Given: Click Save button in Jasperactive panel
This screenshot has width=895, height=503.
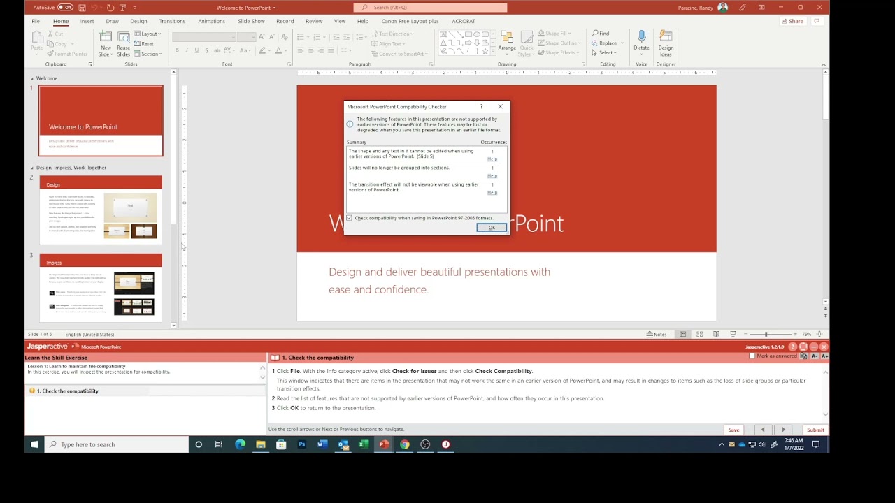Looking at the screenshot, I should tap(733, 430).
